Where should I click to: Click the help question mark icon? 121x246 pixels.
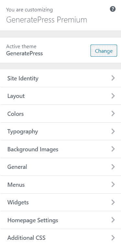pos(113,9)
